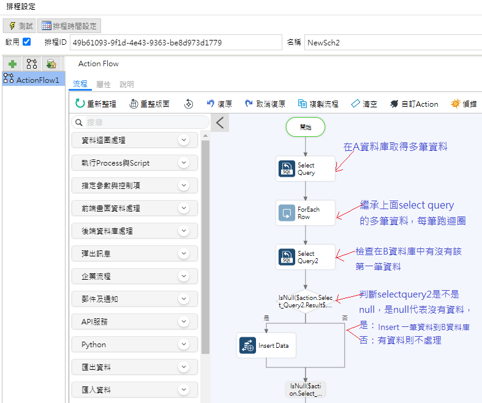Click 復原 undo in toolbar
This screenshot has height=403, width=482.
(x=219, y=104)
